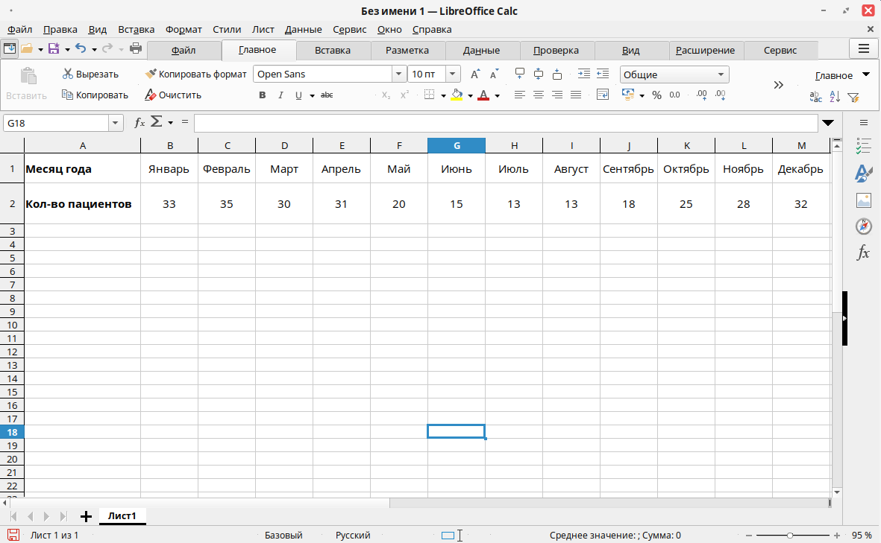The width and height of the screenshot is (881, 543).
Task: Toggle the Wrap text button
Action: coord(603,95)
